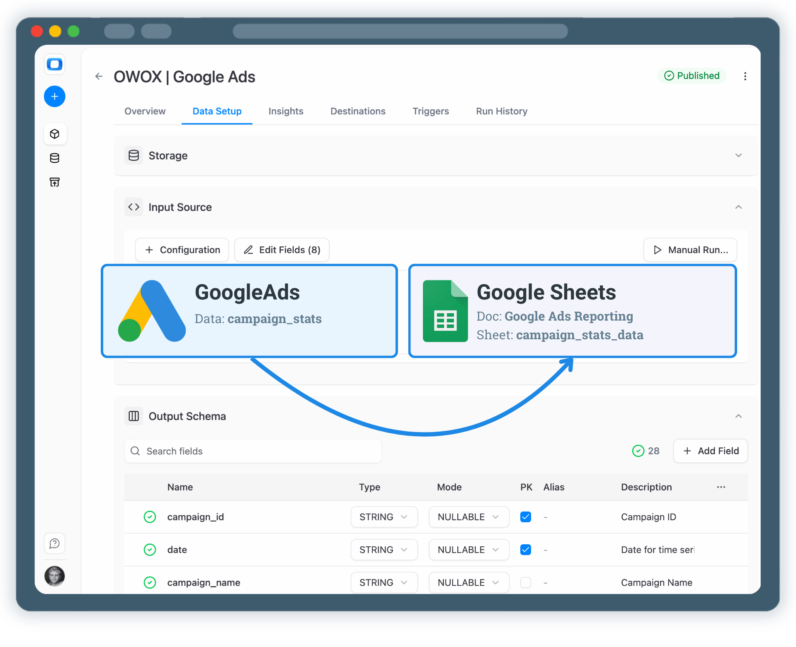
Task: Expand the Storage section
Action: pyautogui.click(x=738, y=155)
